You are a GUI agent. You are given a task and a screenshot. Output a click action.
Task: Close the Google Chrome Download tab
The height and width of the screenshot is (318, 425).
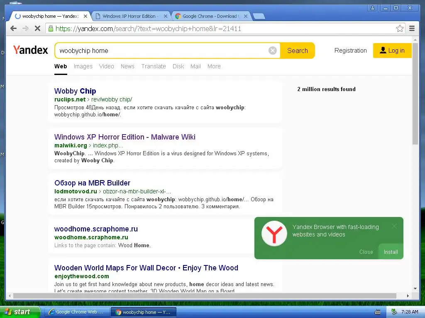pyautogui.click(x=246, y=16)
